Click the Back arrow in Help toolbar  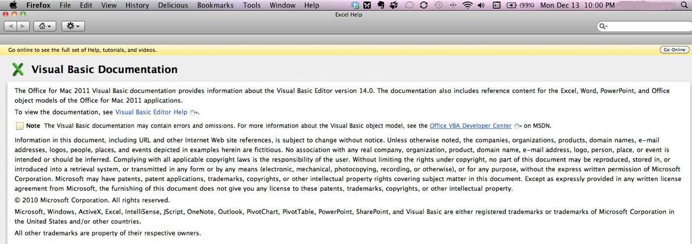pyautogui.click(x=10, y=26)
